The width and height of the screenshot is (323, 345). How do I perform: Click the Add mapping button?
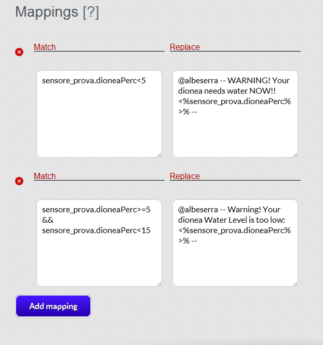(x=53, y=306)
